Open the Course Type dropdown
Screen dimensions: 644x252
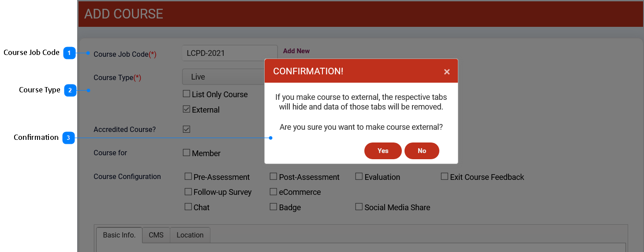pyautogui.click(x=223, y=77)
